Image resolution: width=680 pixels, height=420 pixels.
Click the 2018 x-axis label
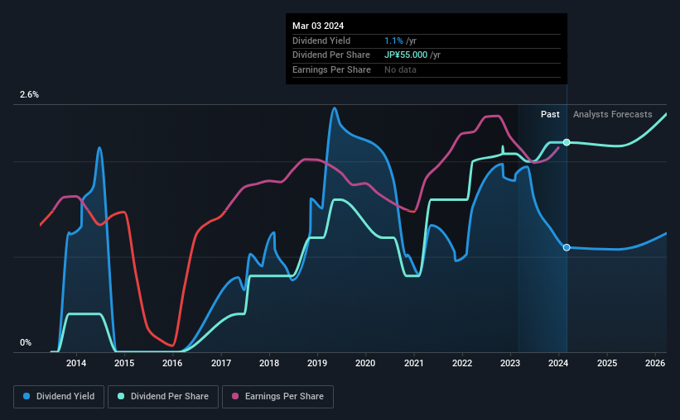tap(269, 363)
